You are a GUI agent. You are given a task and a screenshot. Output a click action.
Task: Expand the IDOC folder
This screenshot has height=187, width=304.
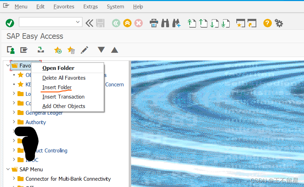pos(14,160)
